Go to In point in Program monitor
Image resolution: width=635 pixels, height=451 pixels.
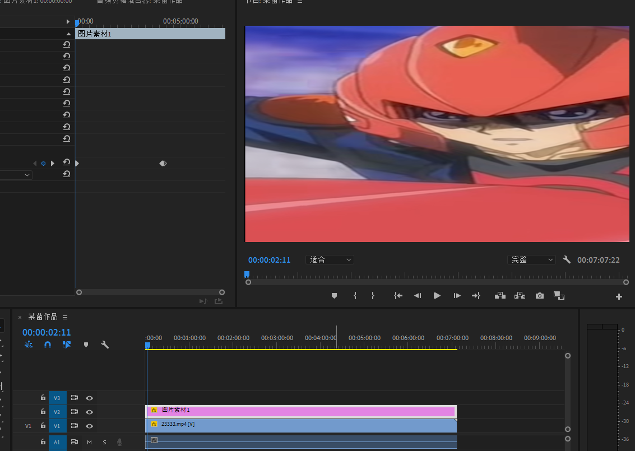pos(398,296)
